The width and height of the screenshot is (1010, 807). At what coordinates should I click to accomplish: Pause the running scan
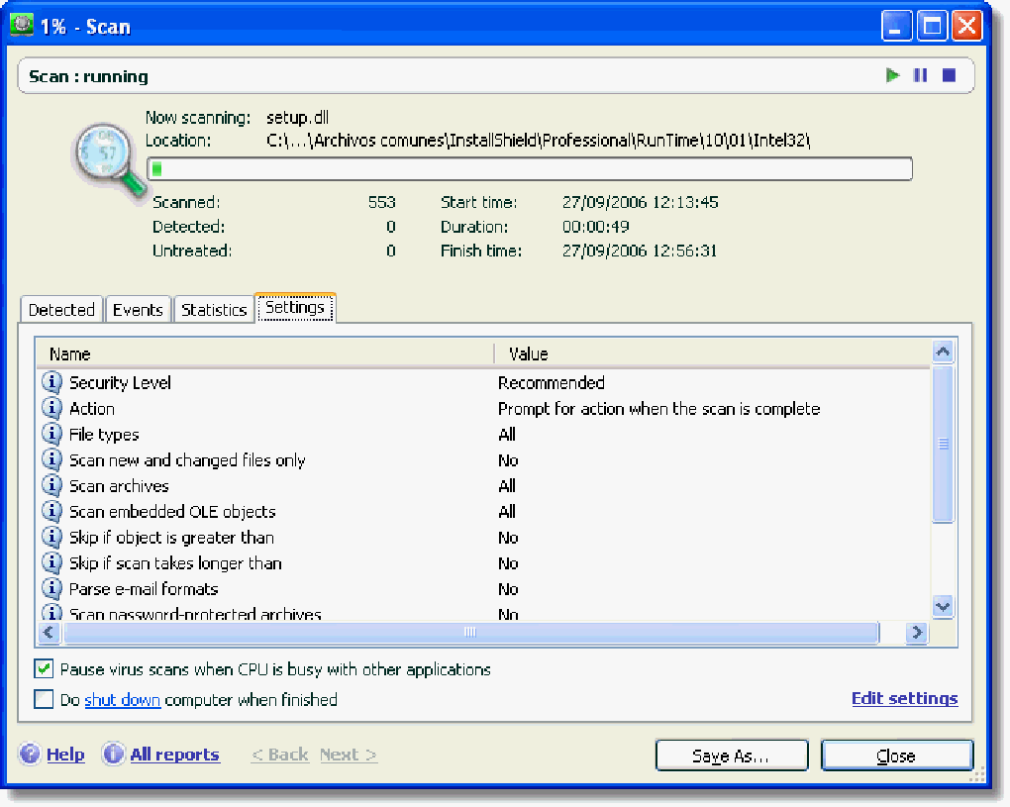[x=921, y=75]
